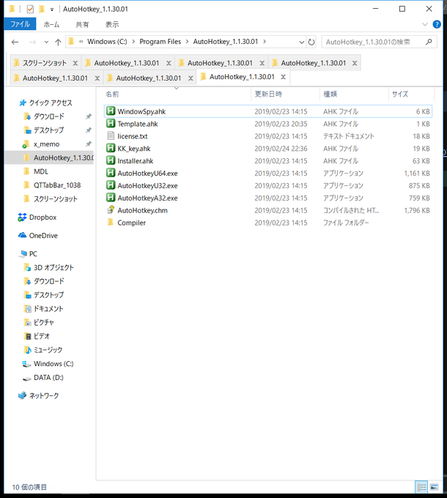Switch to large icons view in status bar
447x498 pixels.
click(435, 487)
